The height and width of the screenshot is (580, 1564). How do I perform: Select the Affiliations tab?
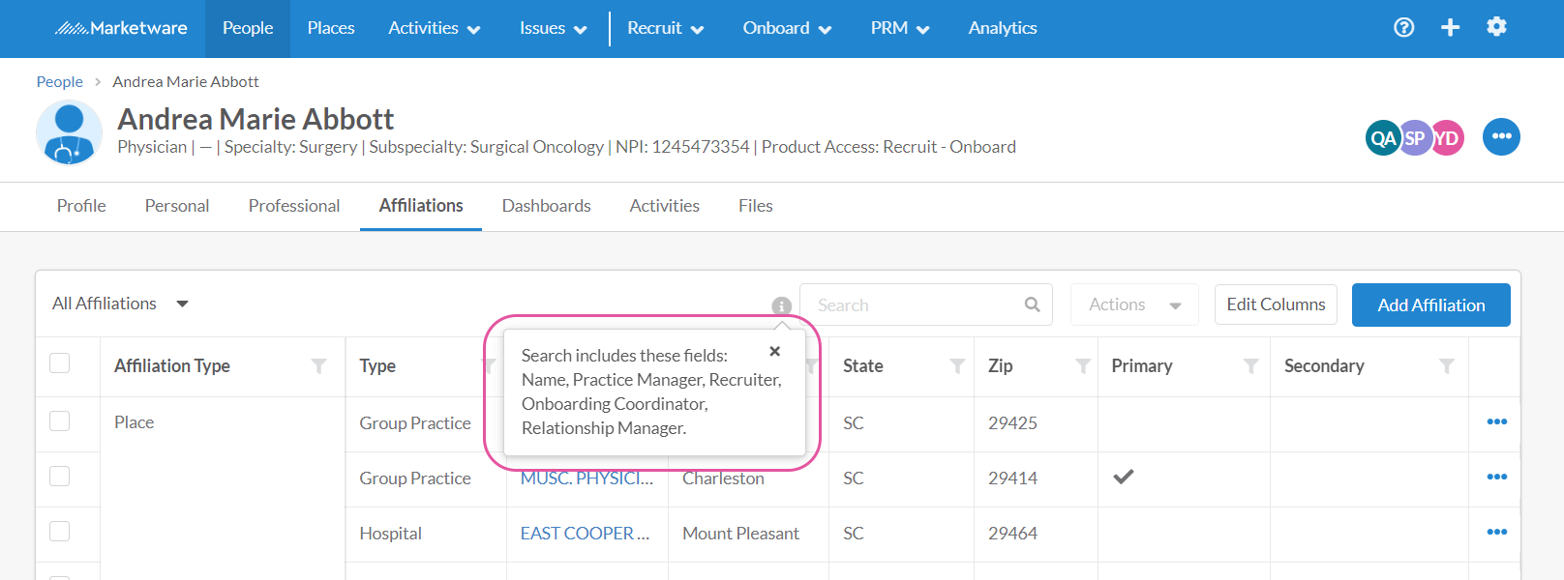421,206
